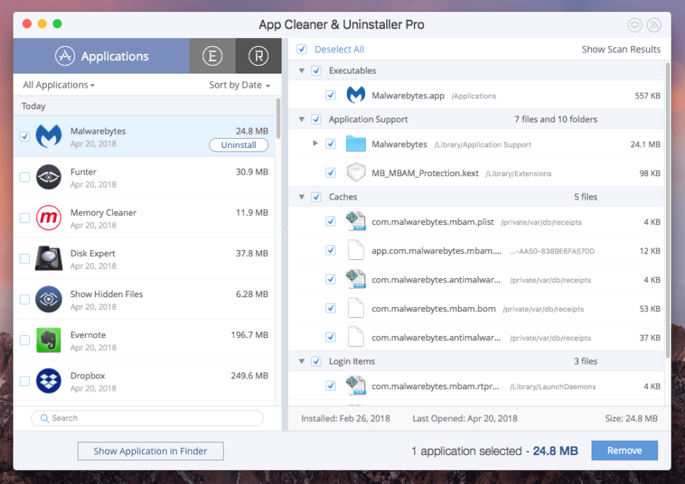The width and height of the screenshot is (685, 484).
Task: Click the com.malwarebytes.mbam.rtpr file icon
Action: click(356, 386)
